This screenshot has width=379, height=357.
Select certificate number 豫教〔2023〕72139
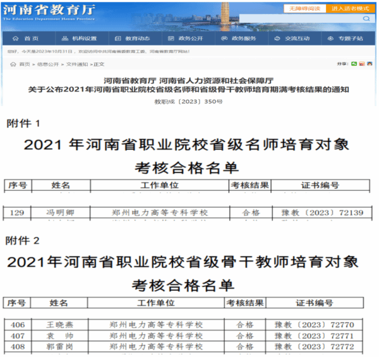[x=322, y=213]
